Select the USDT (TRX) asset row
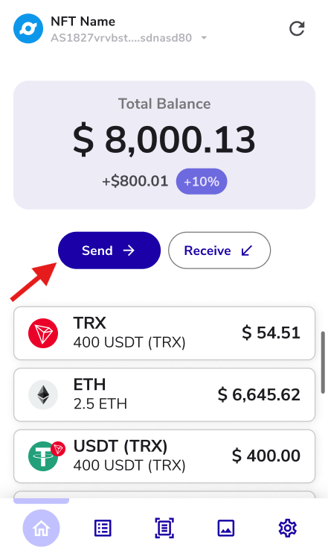Image resolution: width=328 pixels, height=554 pixels. [164, 456]
